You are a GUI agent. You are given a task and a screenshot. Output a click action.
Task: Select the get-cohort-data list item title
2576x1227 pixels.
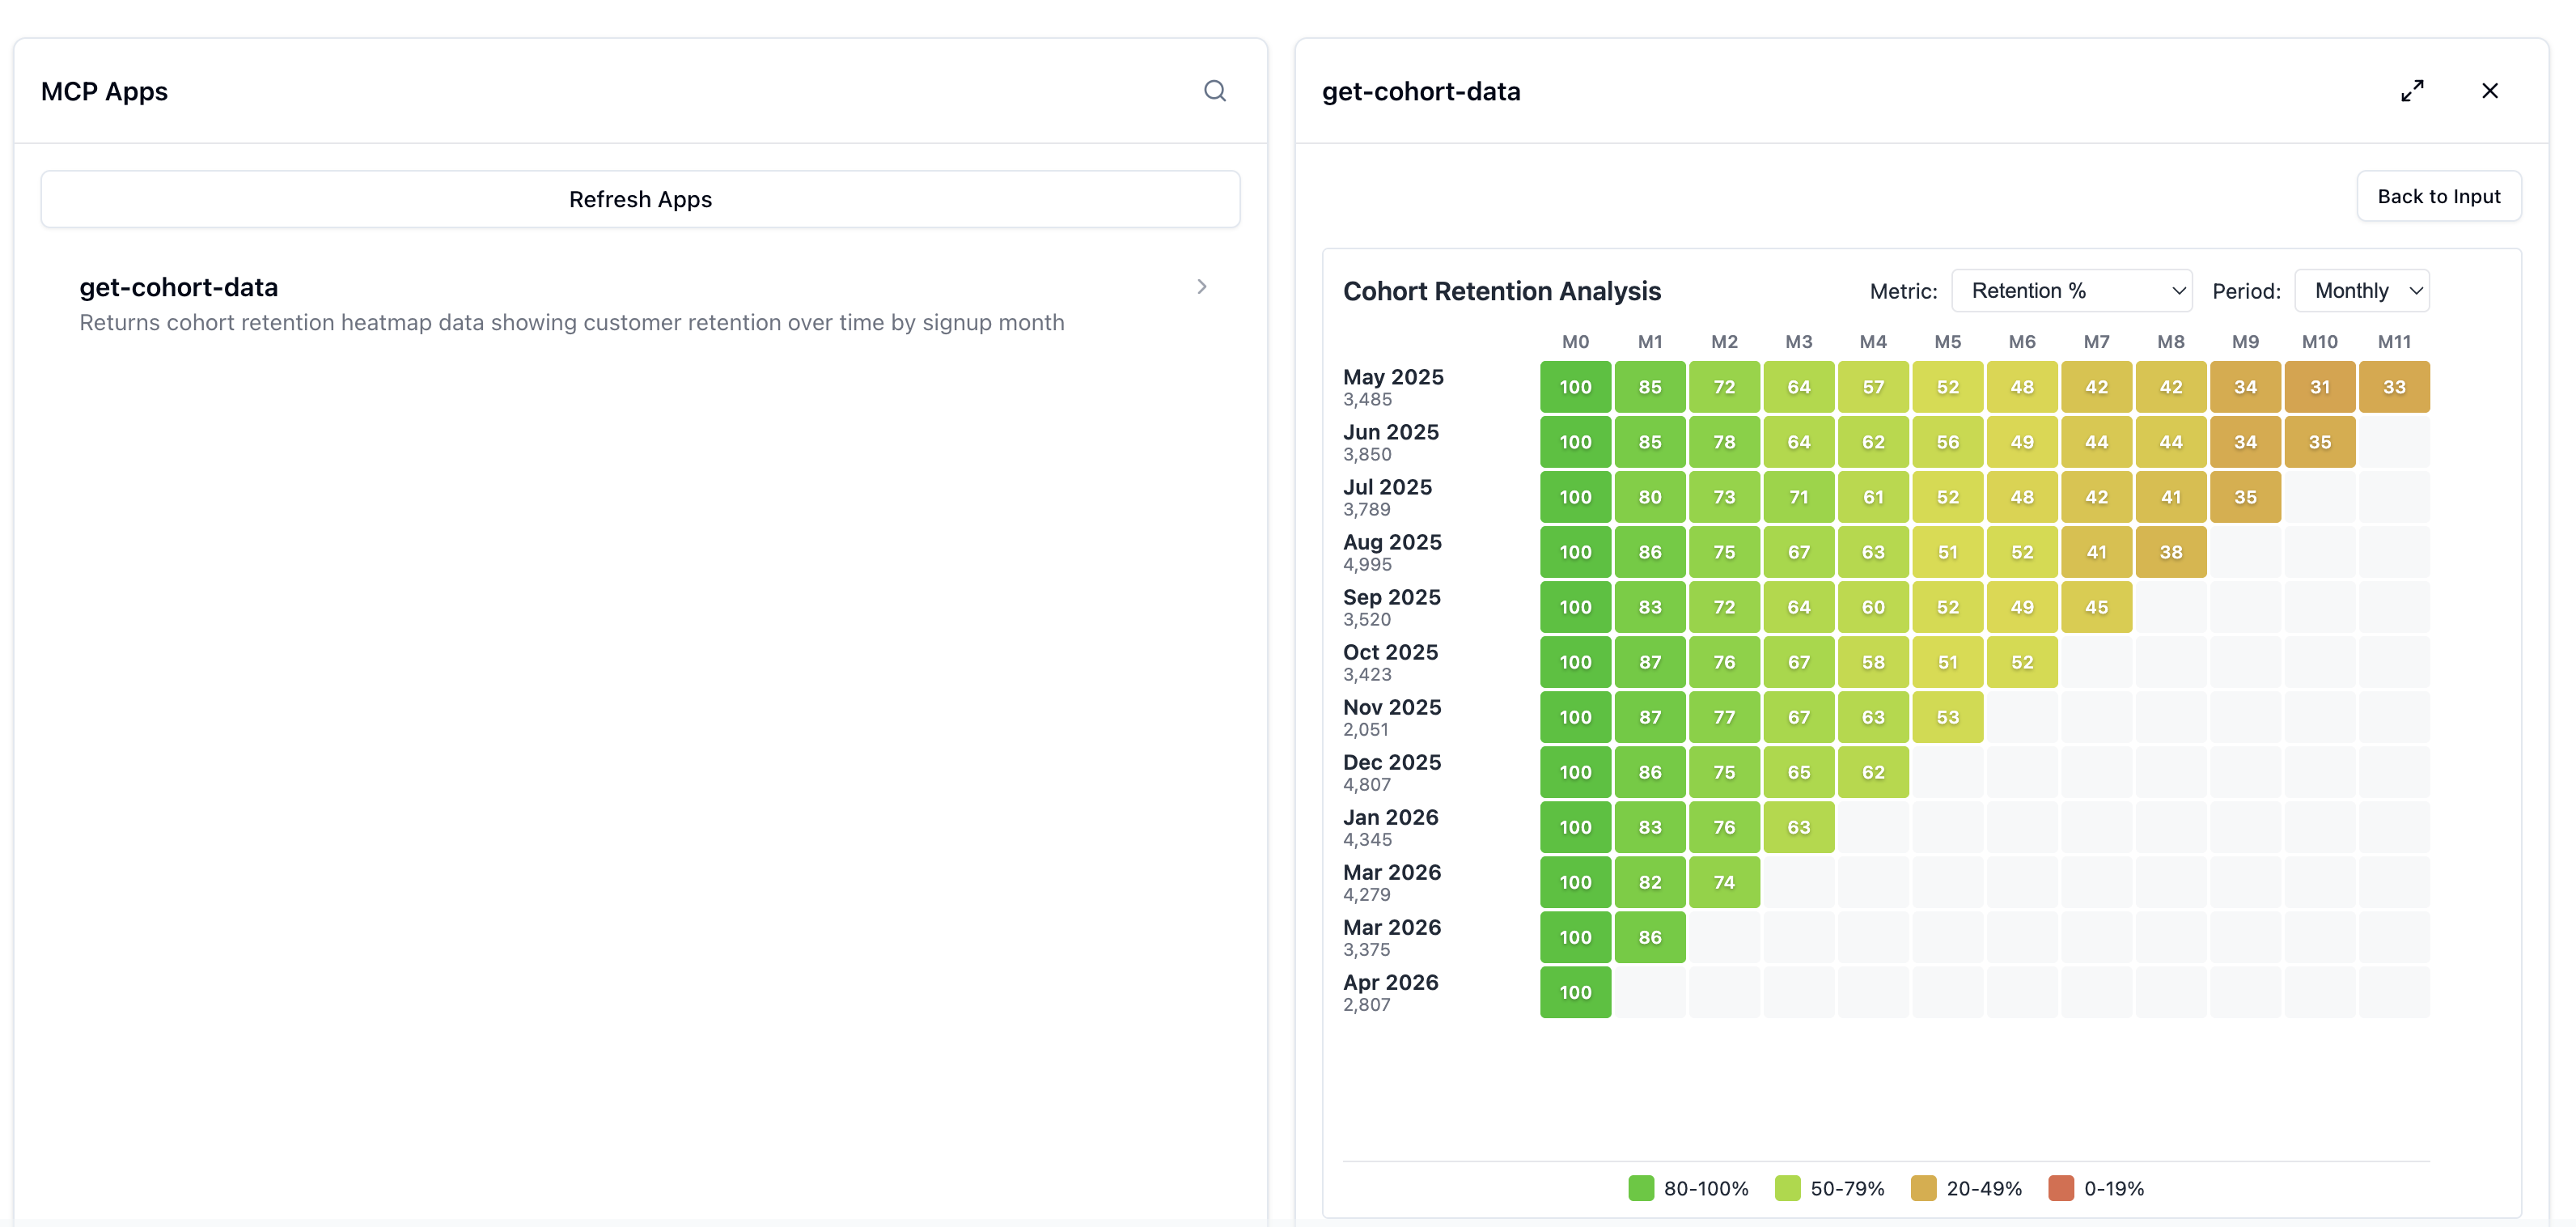pos(179,287)
